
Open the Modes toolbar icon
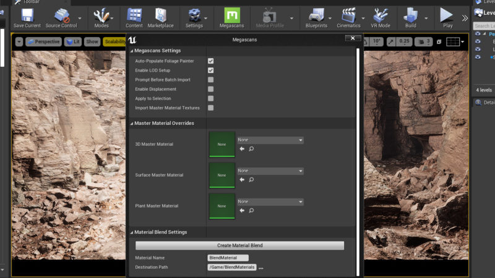tap(101, 18)
